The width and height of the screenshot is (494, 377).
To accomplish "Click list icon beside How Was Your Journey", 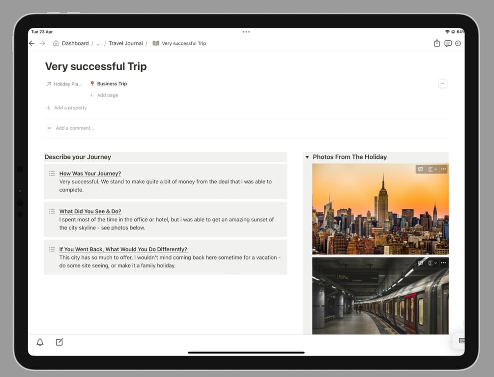I will click(x=52, y=173).
